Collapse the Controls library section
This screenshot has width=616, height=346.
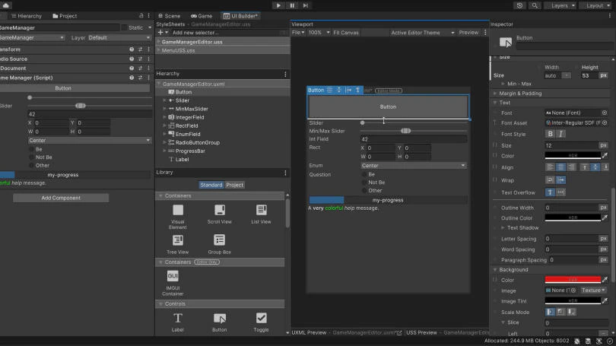coord(160,304)
